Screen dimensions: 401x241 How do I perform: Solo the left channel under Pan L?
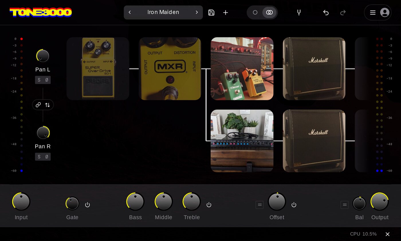tap(39, 80)
